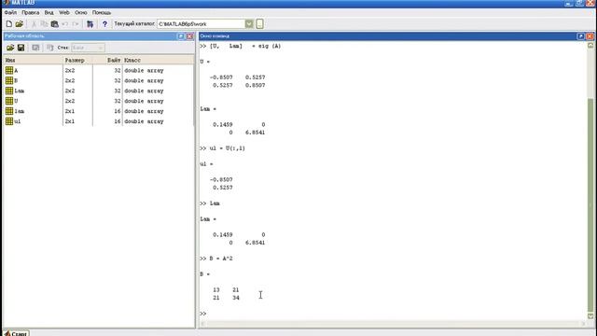Save workspace floppy disk icon

21,48
